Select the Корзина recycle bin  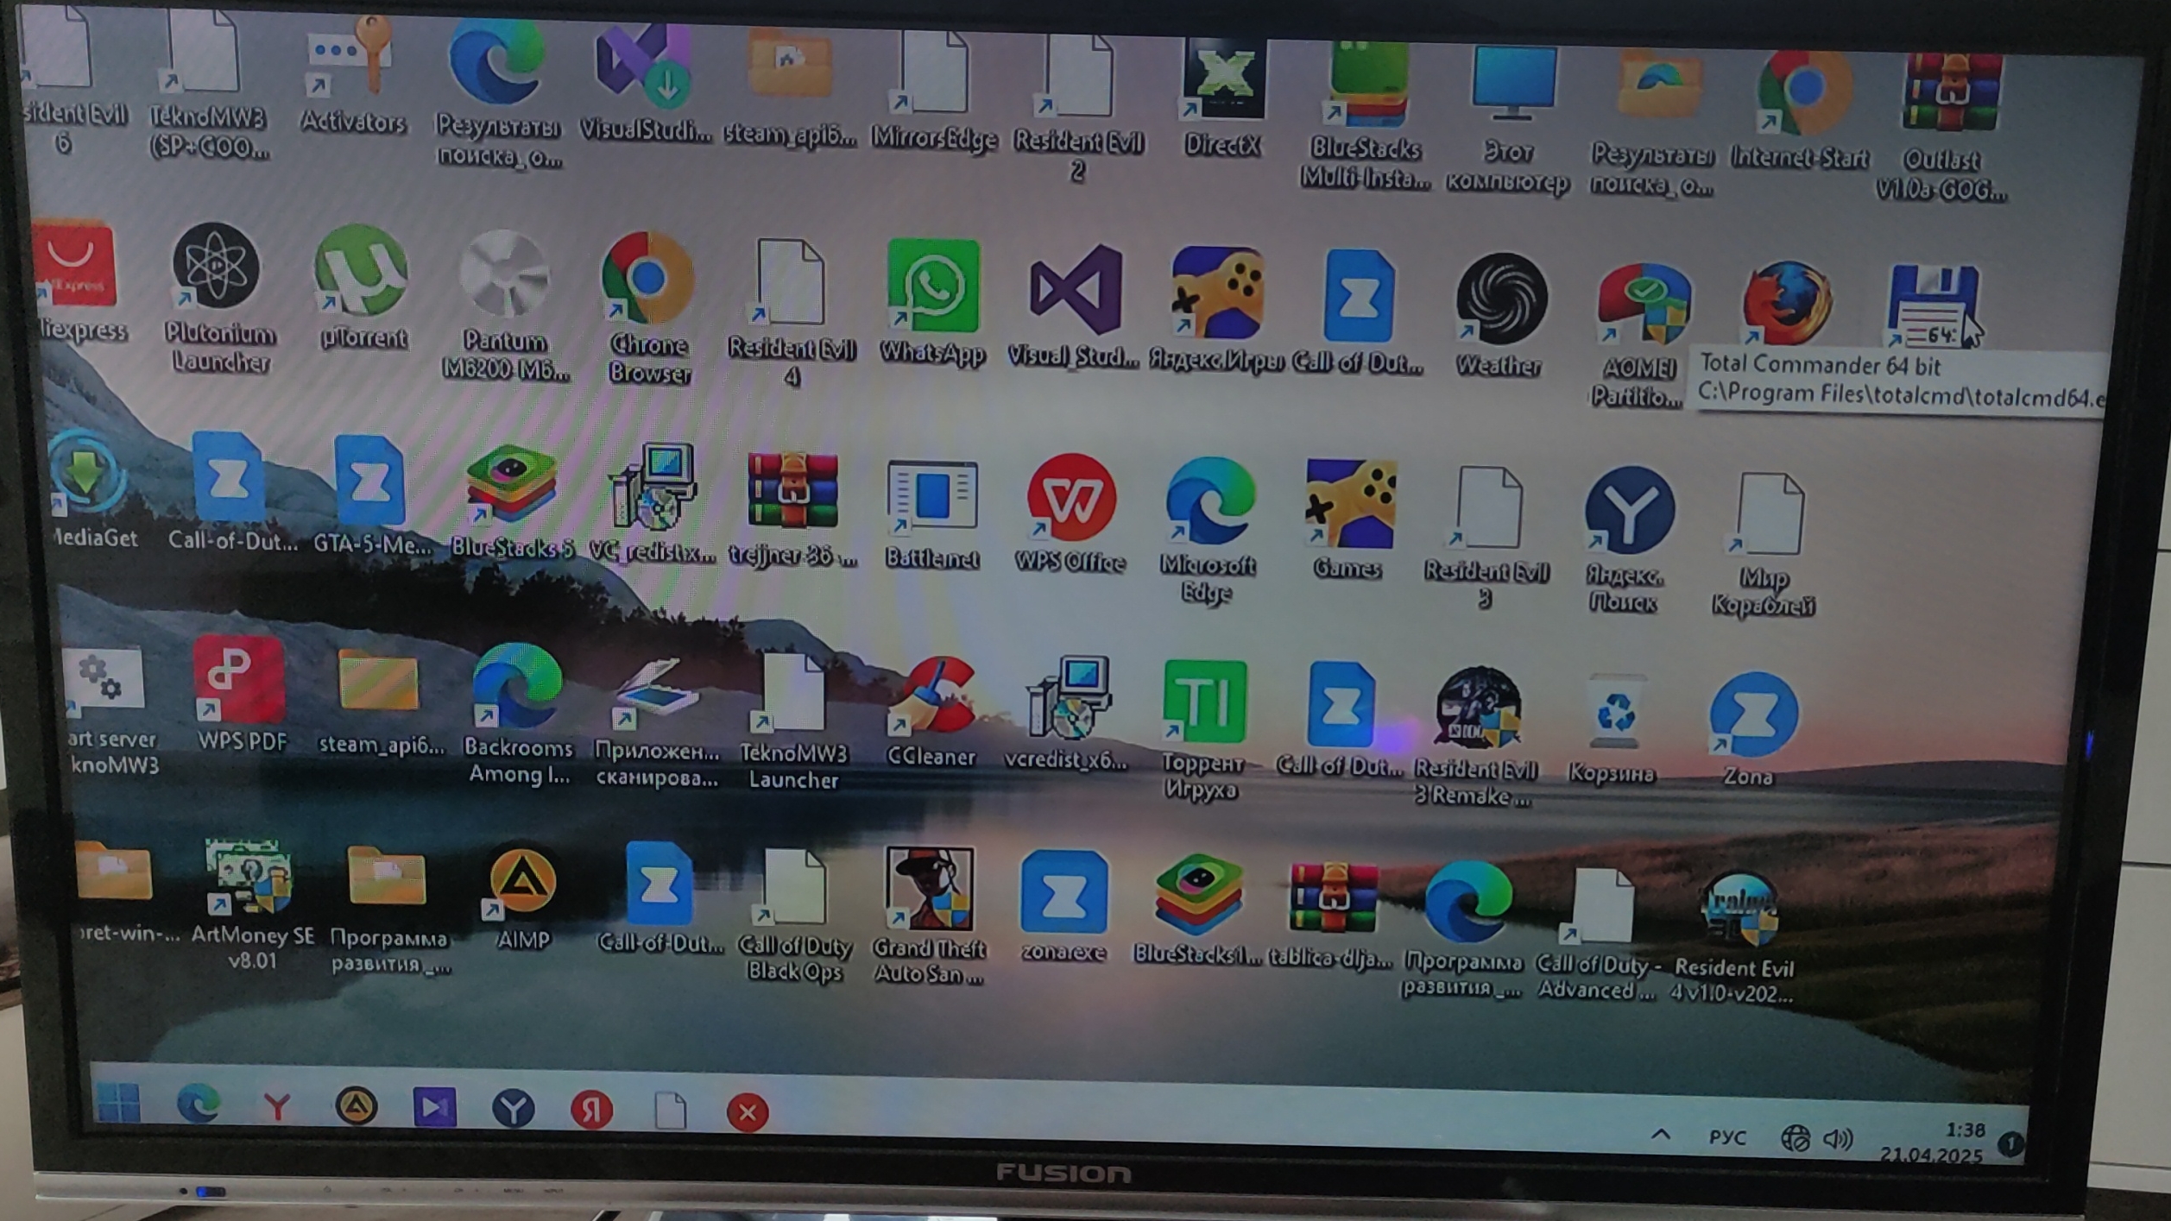pos(1614,712)
